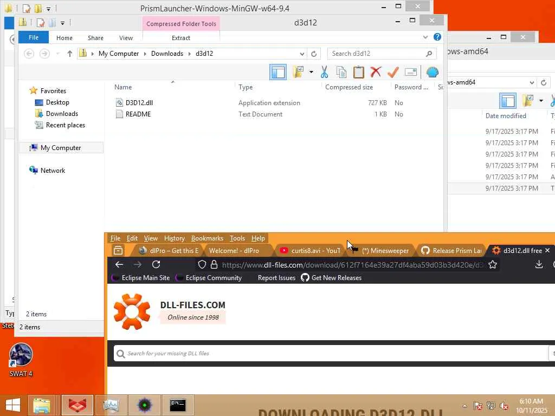This screenshot has width=555, height=416.
Task: Open the recent locations dropdown next to Forward
Action: [x=57, y=54]
